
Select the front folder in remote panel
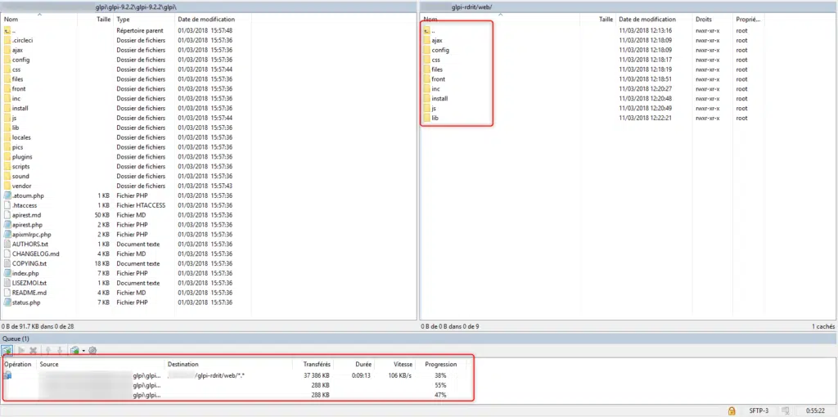tap(439, 79)
